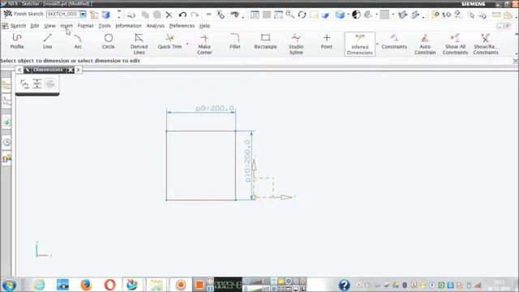
Task: Toggle the Inferred Dimensions tool
Action: coord(360,44)
